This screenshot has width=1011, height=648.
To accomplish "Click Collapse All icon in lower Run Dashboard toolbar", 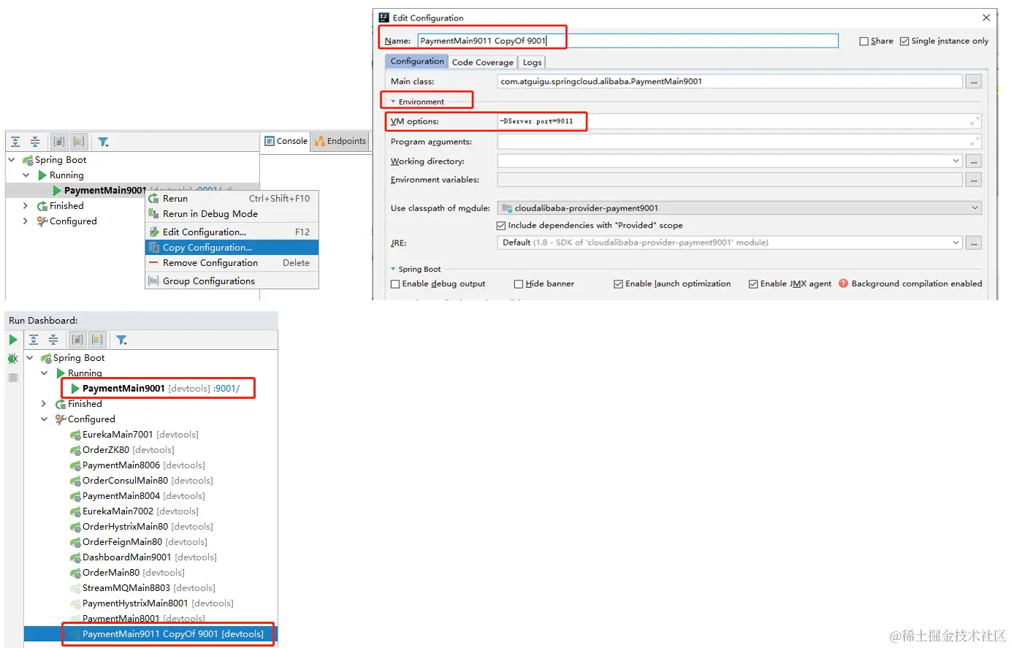I will [53, 340].
